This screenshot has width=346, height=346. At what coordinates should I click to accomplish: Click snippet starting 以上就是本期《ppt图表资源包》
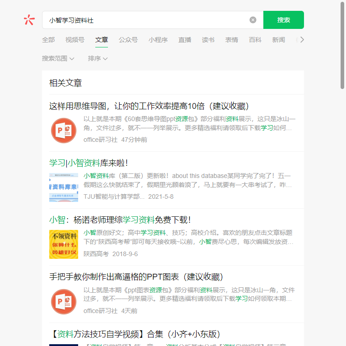click(189, 294)
